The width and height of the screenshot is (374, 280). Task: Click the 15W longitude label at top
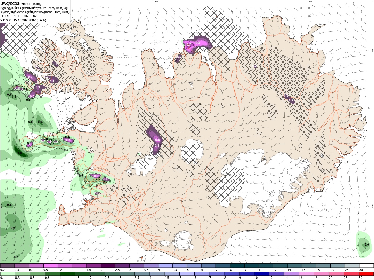(309, 1)
